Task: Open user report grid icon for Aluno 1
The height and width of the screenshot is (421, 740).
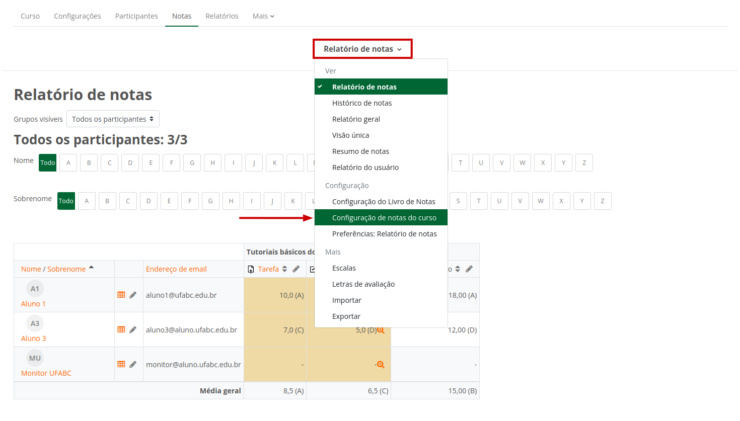Action: (x=121, y=295)
